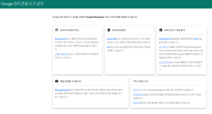Open the 로그 분석기 2 link
The height and width of the screenshot is (114, 212).
coord(165,62)
